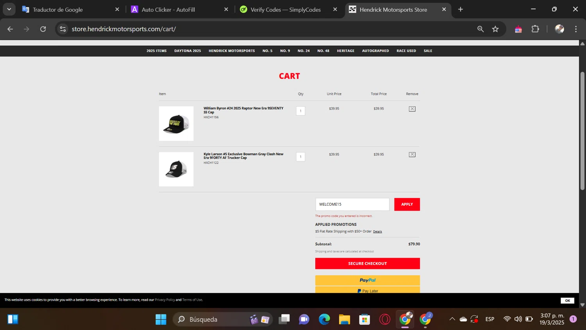The height and width of the screenshot is (330, 586).
Task: Open DAYTONA 2025 menu
Action: (188, 51)
